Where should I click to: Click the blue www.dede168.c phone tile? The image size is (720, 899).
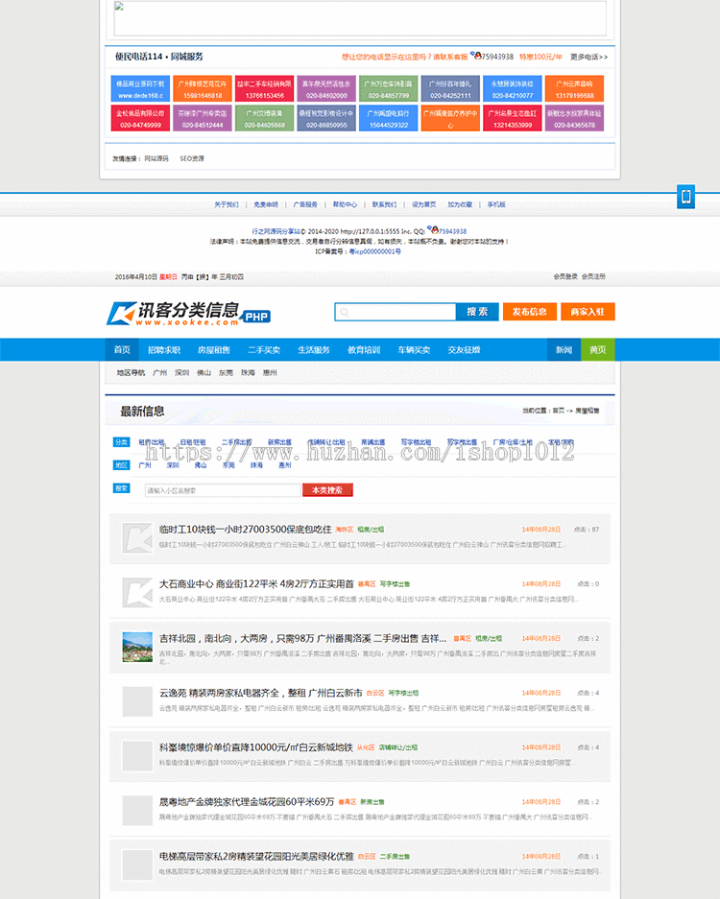140,89
